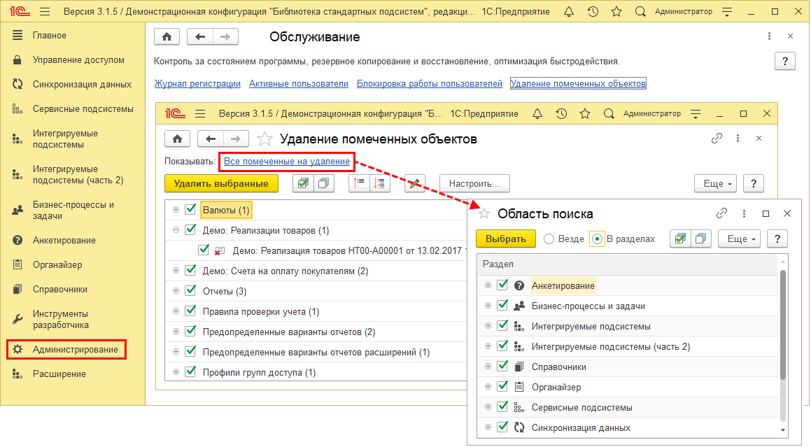811x447 pixels.
Task: Uncheck Отчеты (3) checkbox
Action: 190,291
